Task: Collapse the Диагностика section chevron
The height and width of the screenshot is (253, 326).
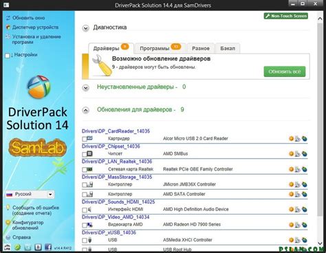Action: coord(86,28)
